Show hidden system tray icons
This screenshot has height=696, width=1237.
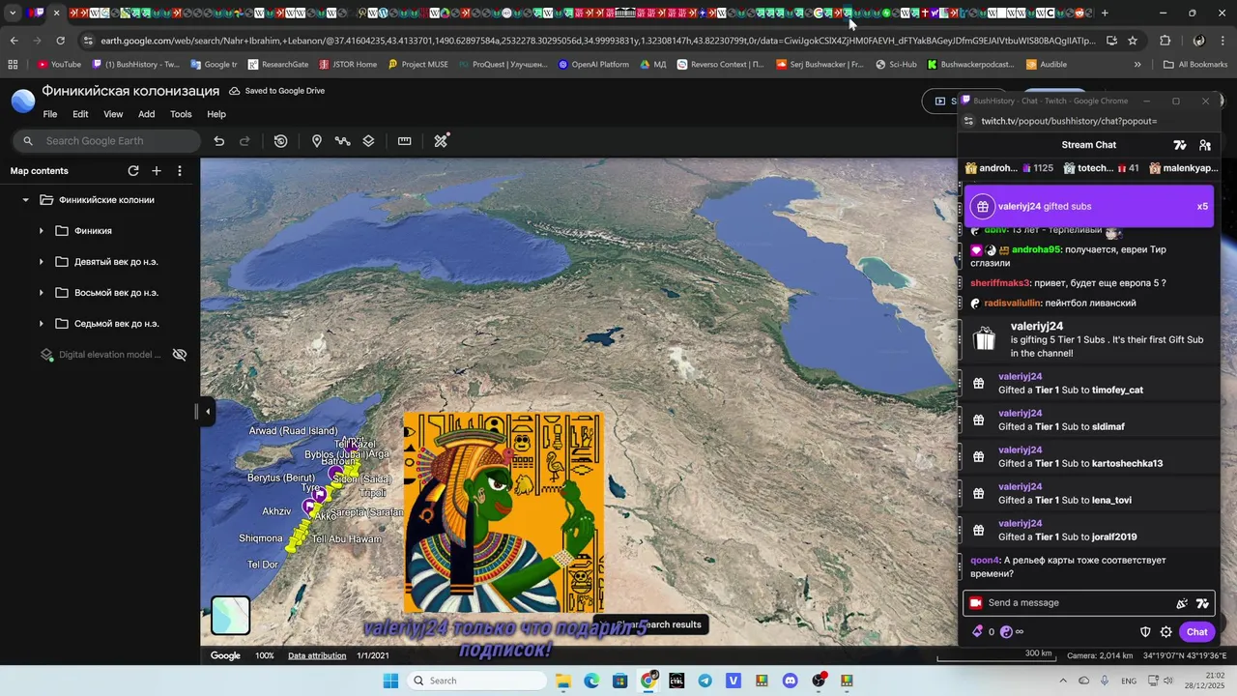coord(1063,681)
